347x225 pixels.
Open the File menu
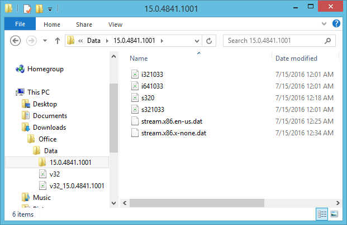click(x=20, y=25)
